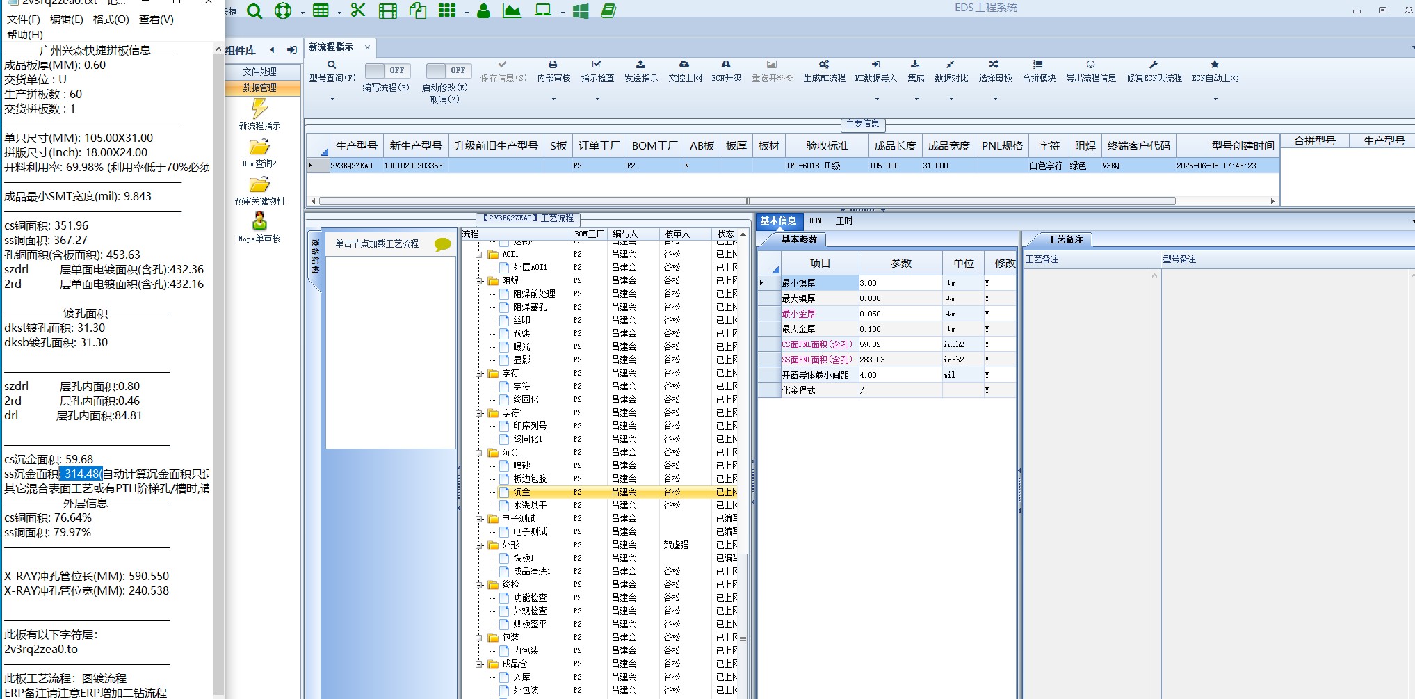Open the green lifebuoy help icon

283,11
